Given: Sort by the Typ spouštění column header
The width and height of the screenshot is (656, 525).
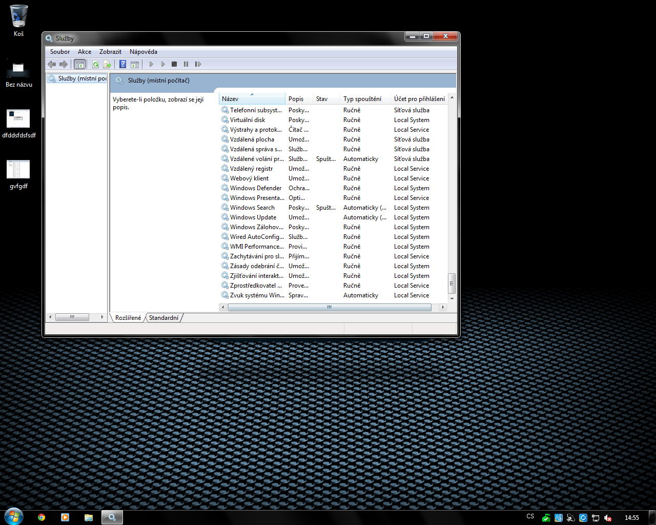Looking at the screenshot, I should pyautogui.click(x=365, y=99).
